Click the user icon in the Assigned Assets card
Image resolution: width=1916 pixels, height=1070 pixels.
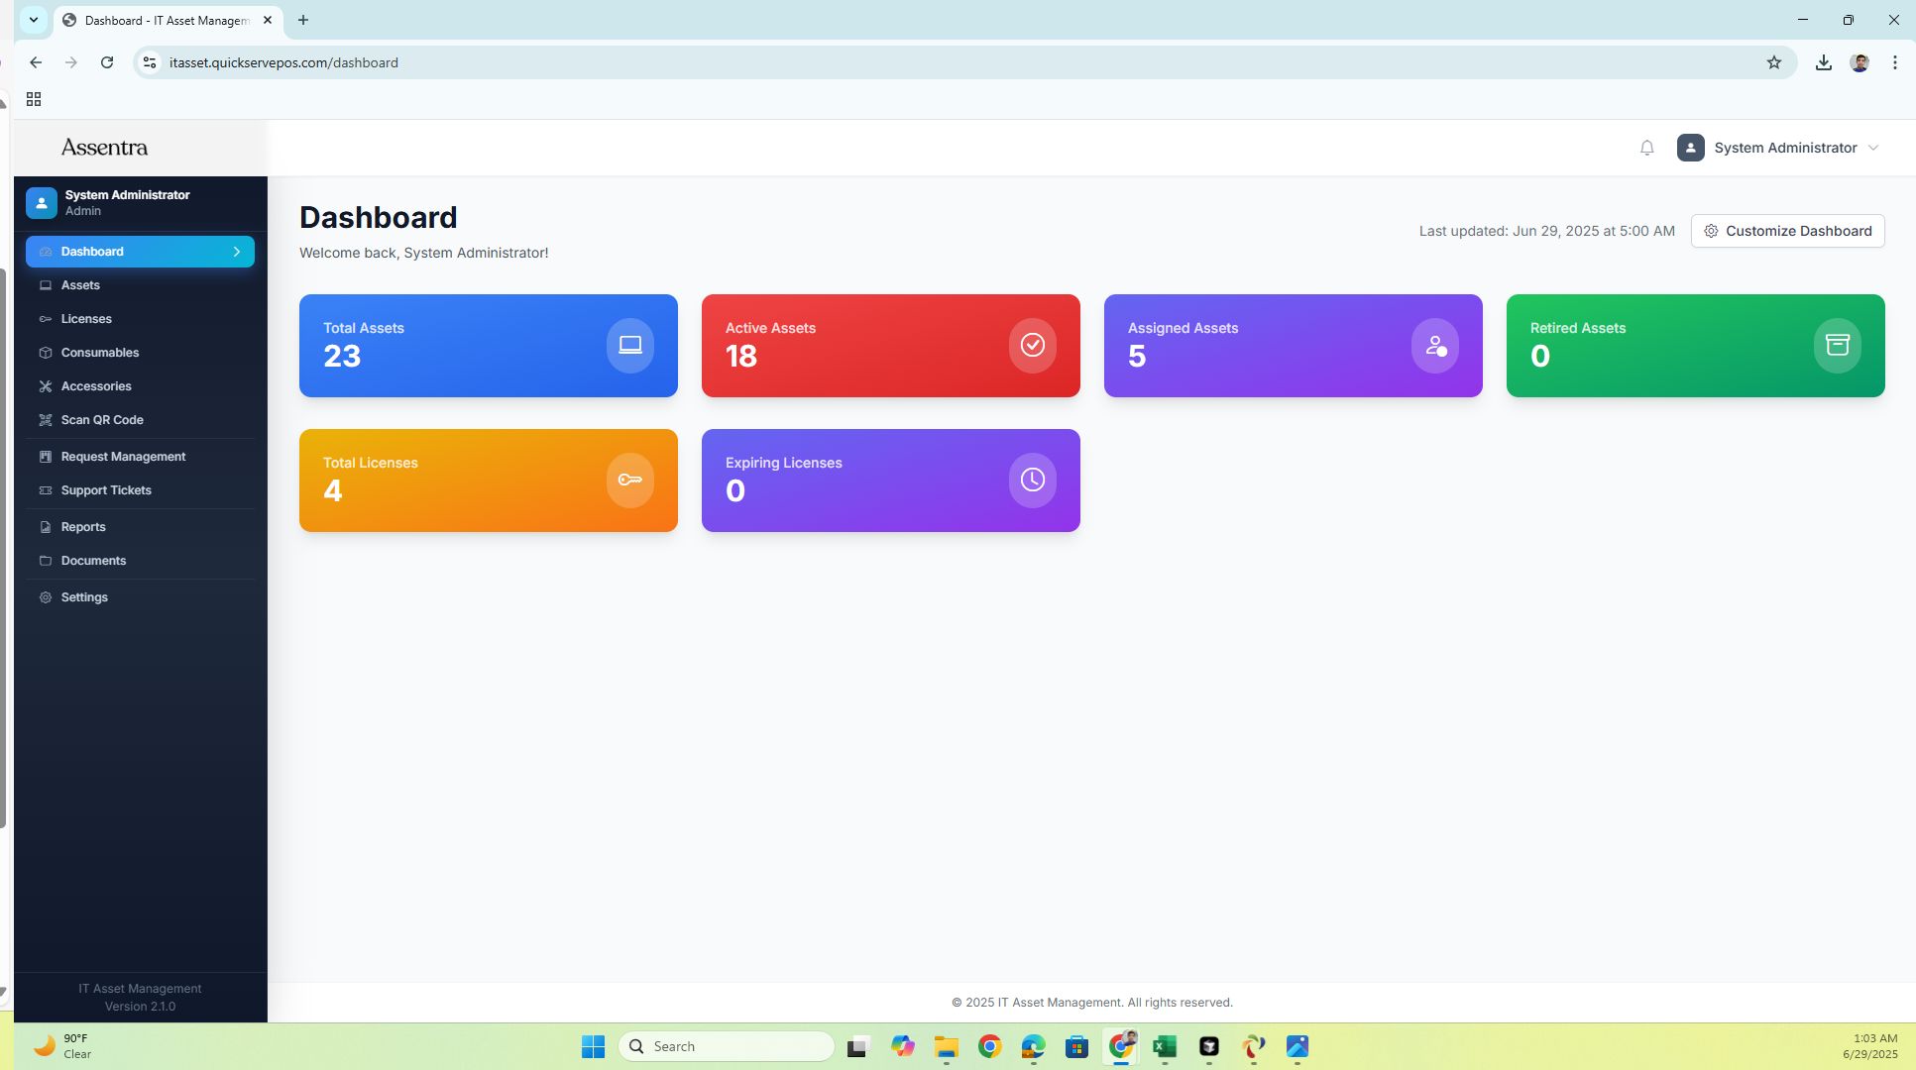coord(1434,345)
